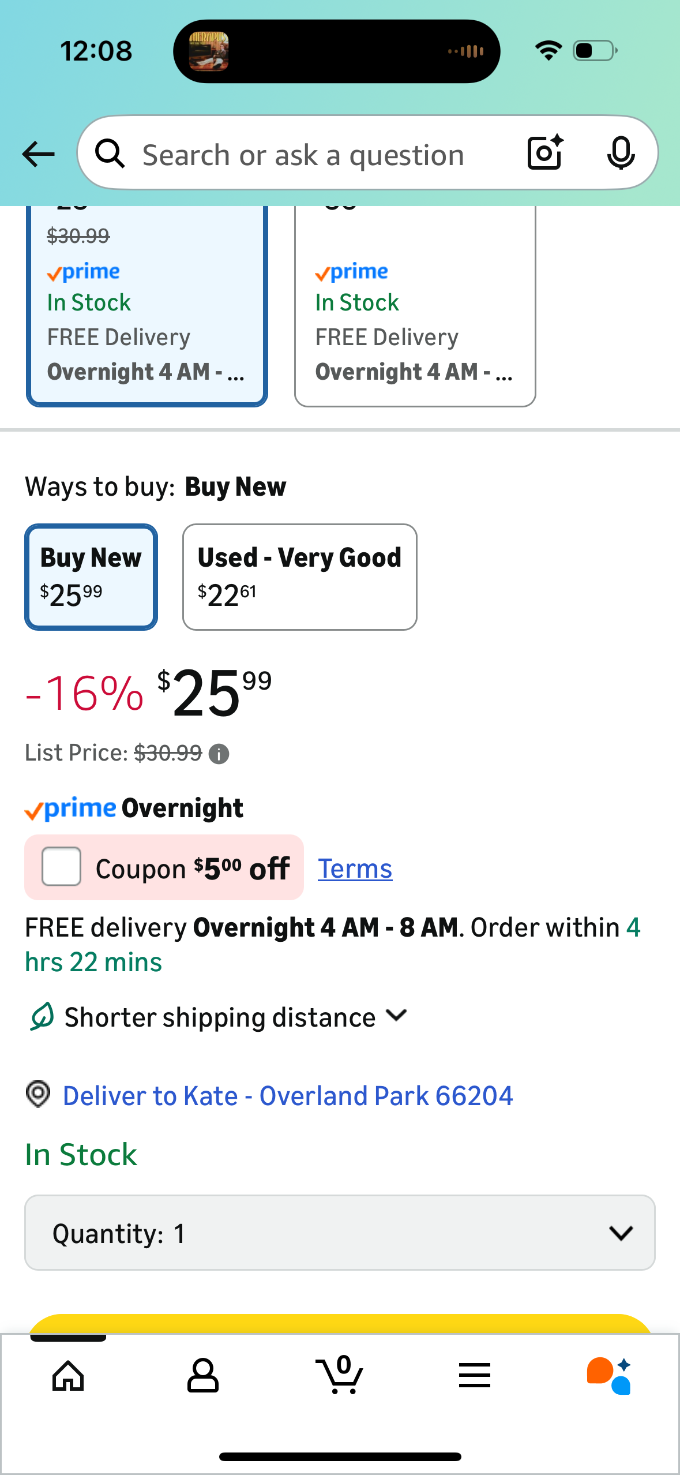Tap the back arrow icon
This screenshot has width=680, height=1475.
[38, 154]
